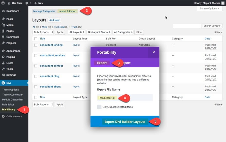Open the Trash (17) filter link

pos(77,27)
